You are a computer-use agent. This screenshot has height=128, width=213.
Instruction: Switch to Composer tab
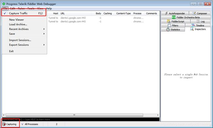200,13
